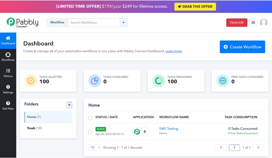Click the 0 Tasks Consumed text in row
272x158 pixels.
[243, 129]
